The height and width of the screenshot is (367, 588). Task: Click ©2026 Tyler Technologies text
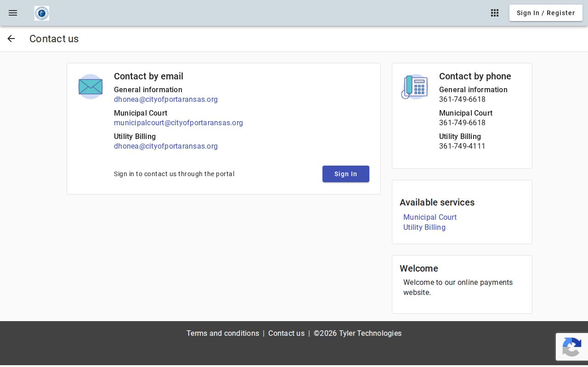[x=357, y=334]
